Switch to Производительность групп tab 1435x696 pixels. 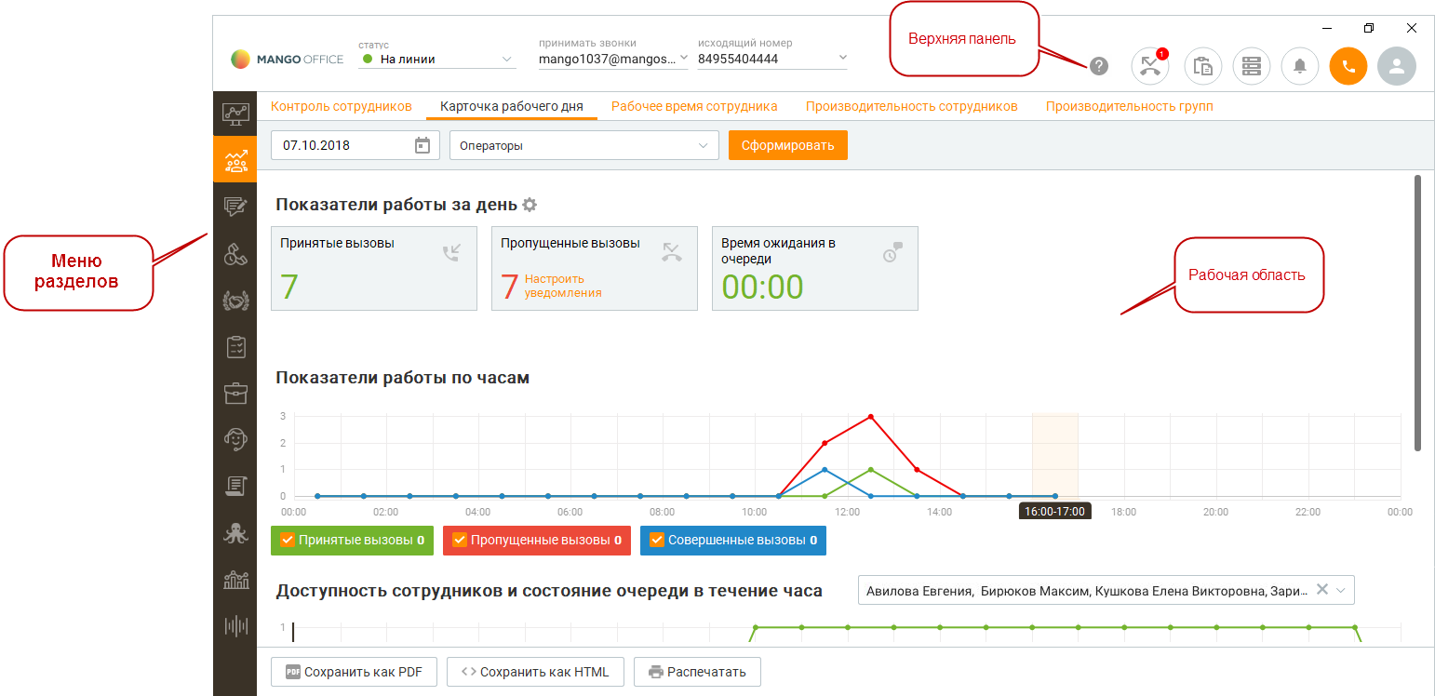[1130, 106]
